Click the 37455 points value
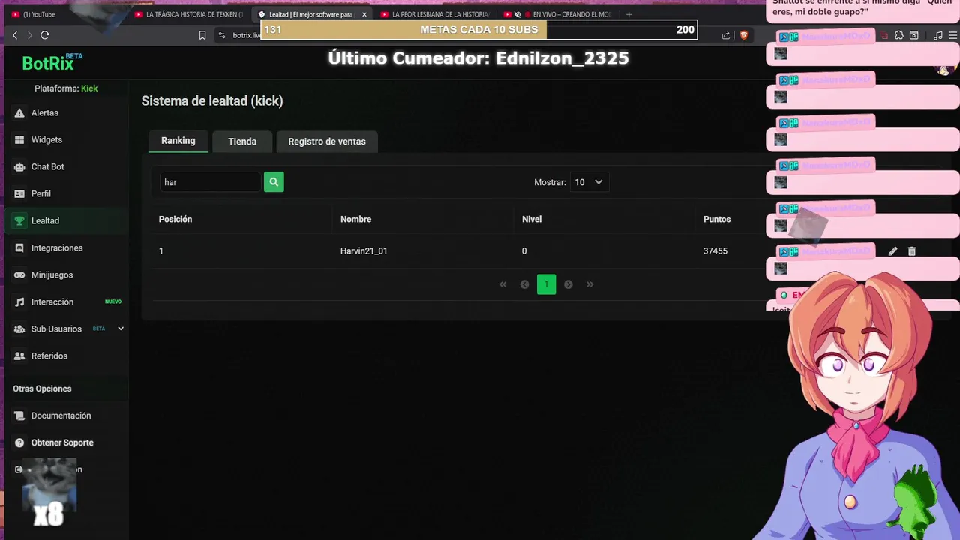This screenshot has height=540, width=960. point(715,251)
